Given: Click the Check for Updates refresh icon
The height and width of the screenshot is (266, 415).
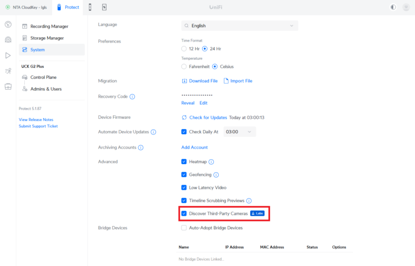Looking at the screenshot, I should [x=184, y=118].
